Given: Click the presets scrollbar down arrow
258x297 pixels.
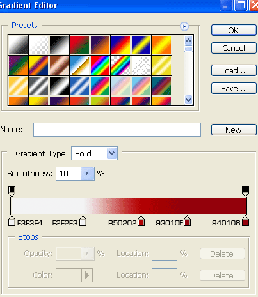Looking at the screenshot, I should point(188,100).
